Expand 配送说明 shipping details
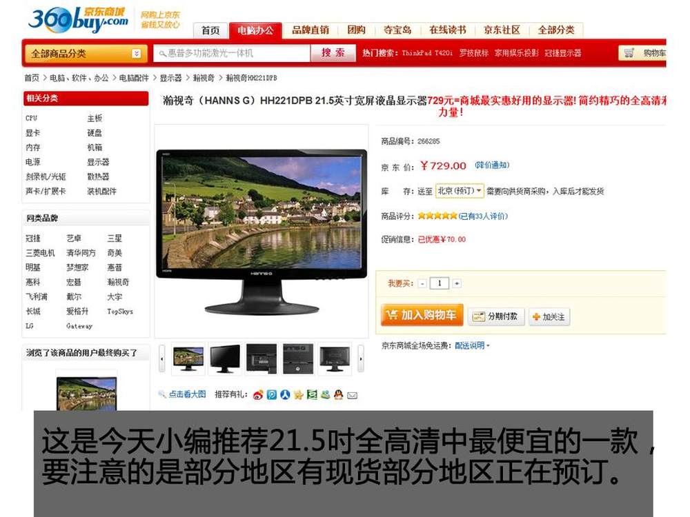 (472, 345)
